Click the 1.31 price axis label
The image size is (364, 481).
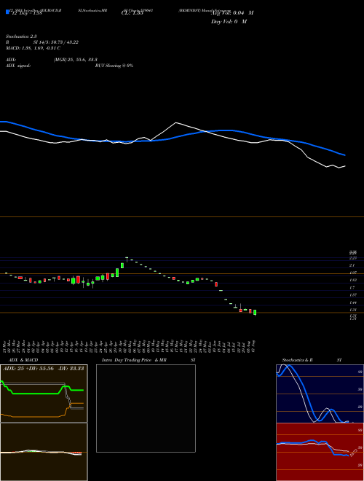pyautogui.click(x=352, y=310)
